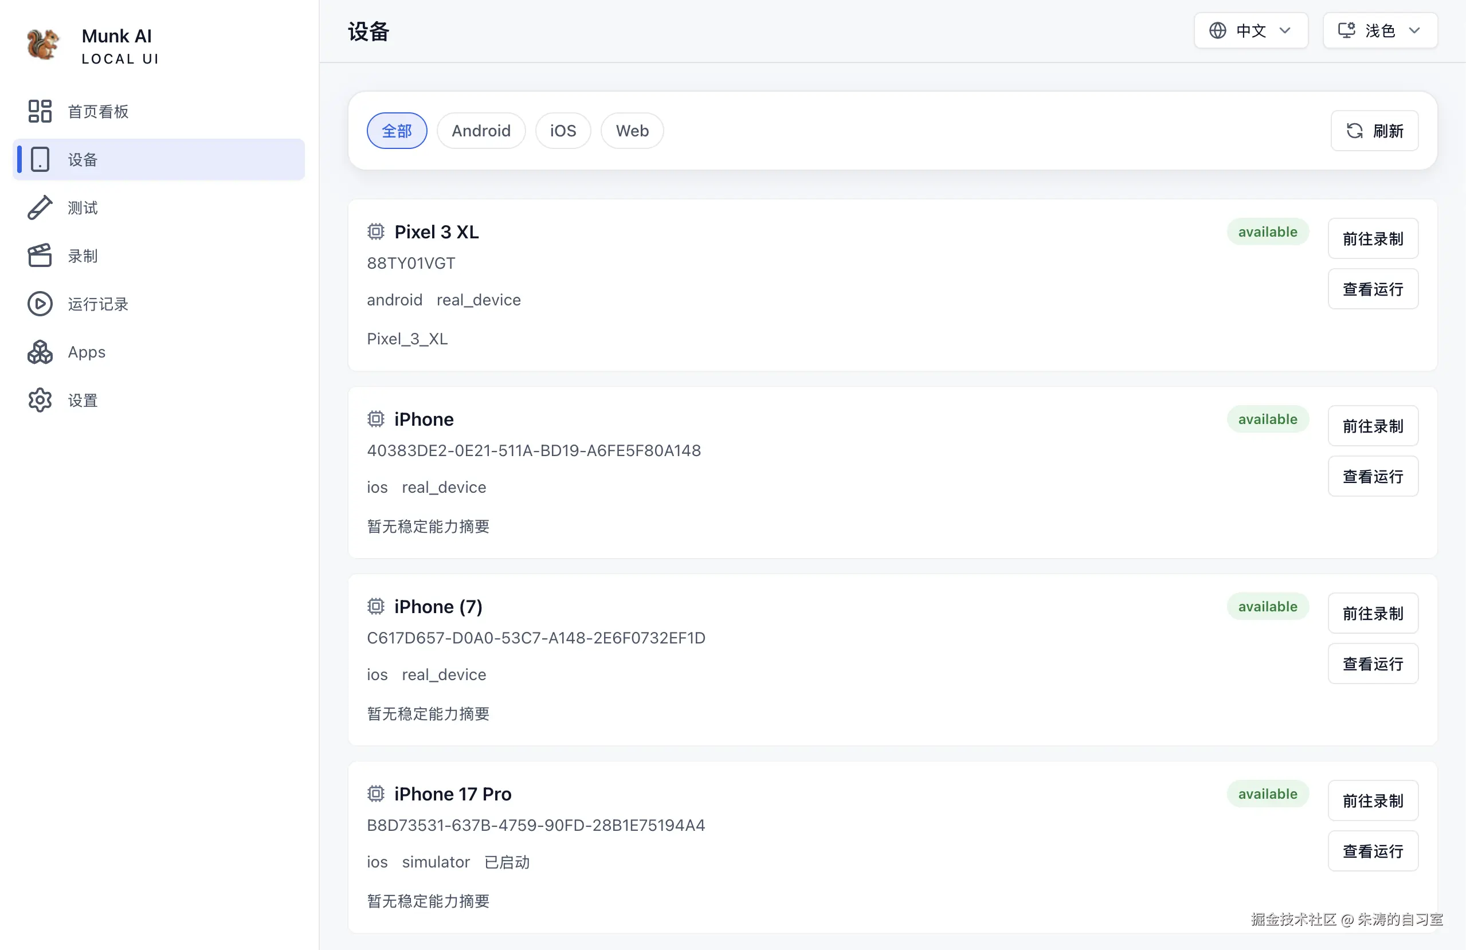The image size is (1466, 950).
Task: Click the available badge for Pixel 3 XL
Action: tap(1268, 231)
